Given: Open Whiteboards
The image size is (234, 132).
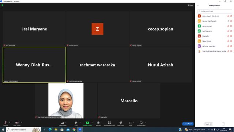Looking at the screenshot, I should click(141, 124).
